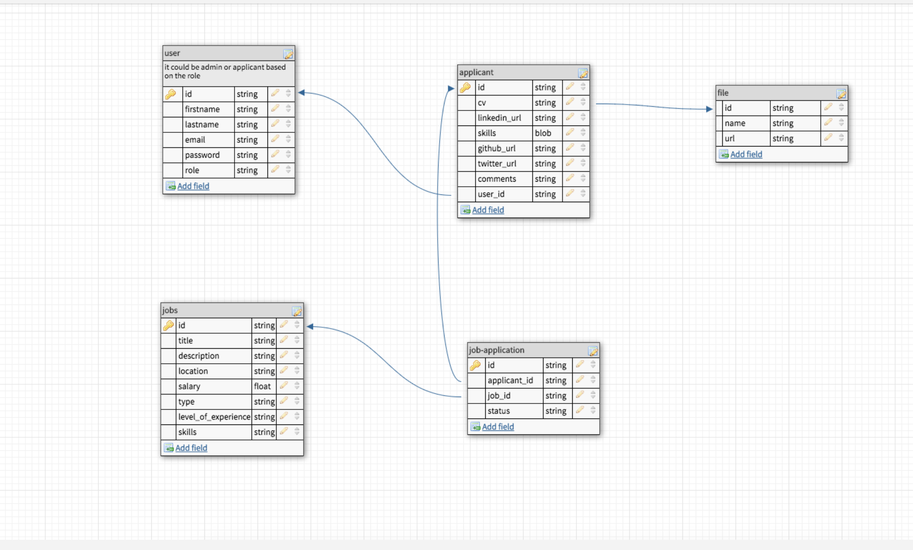
Task: Click linkedin_url field name in applicant table
Action: click(x=499, y=118)
